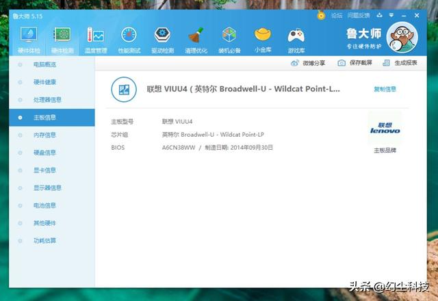Click the gold medal icon in title bar
The image size is (438, 301).
321,15
